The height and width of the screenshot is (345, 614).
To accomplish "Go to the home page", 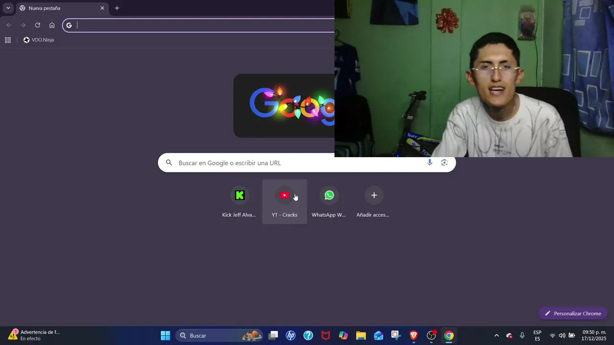I will (x=52, y=25).
